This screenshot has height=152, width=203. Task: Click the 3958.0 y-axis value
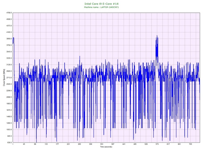[9, 39]
